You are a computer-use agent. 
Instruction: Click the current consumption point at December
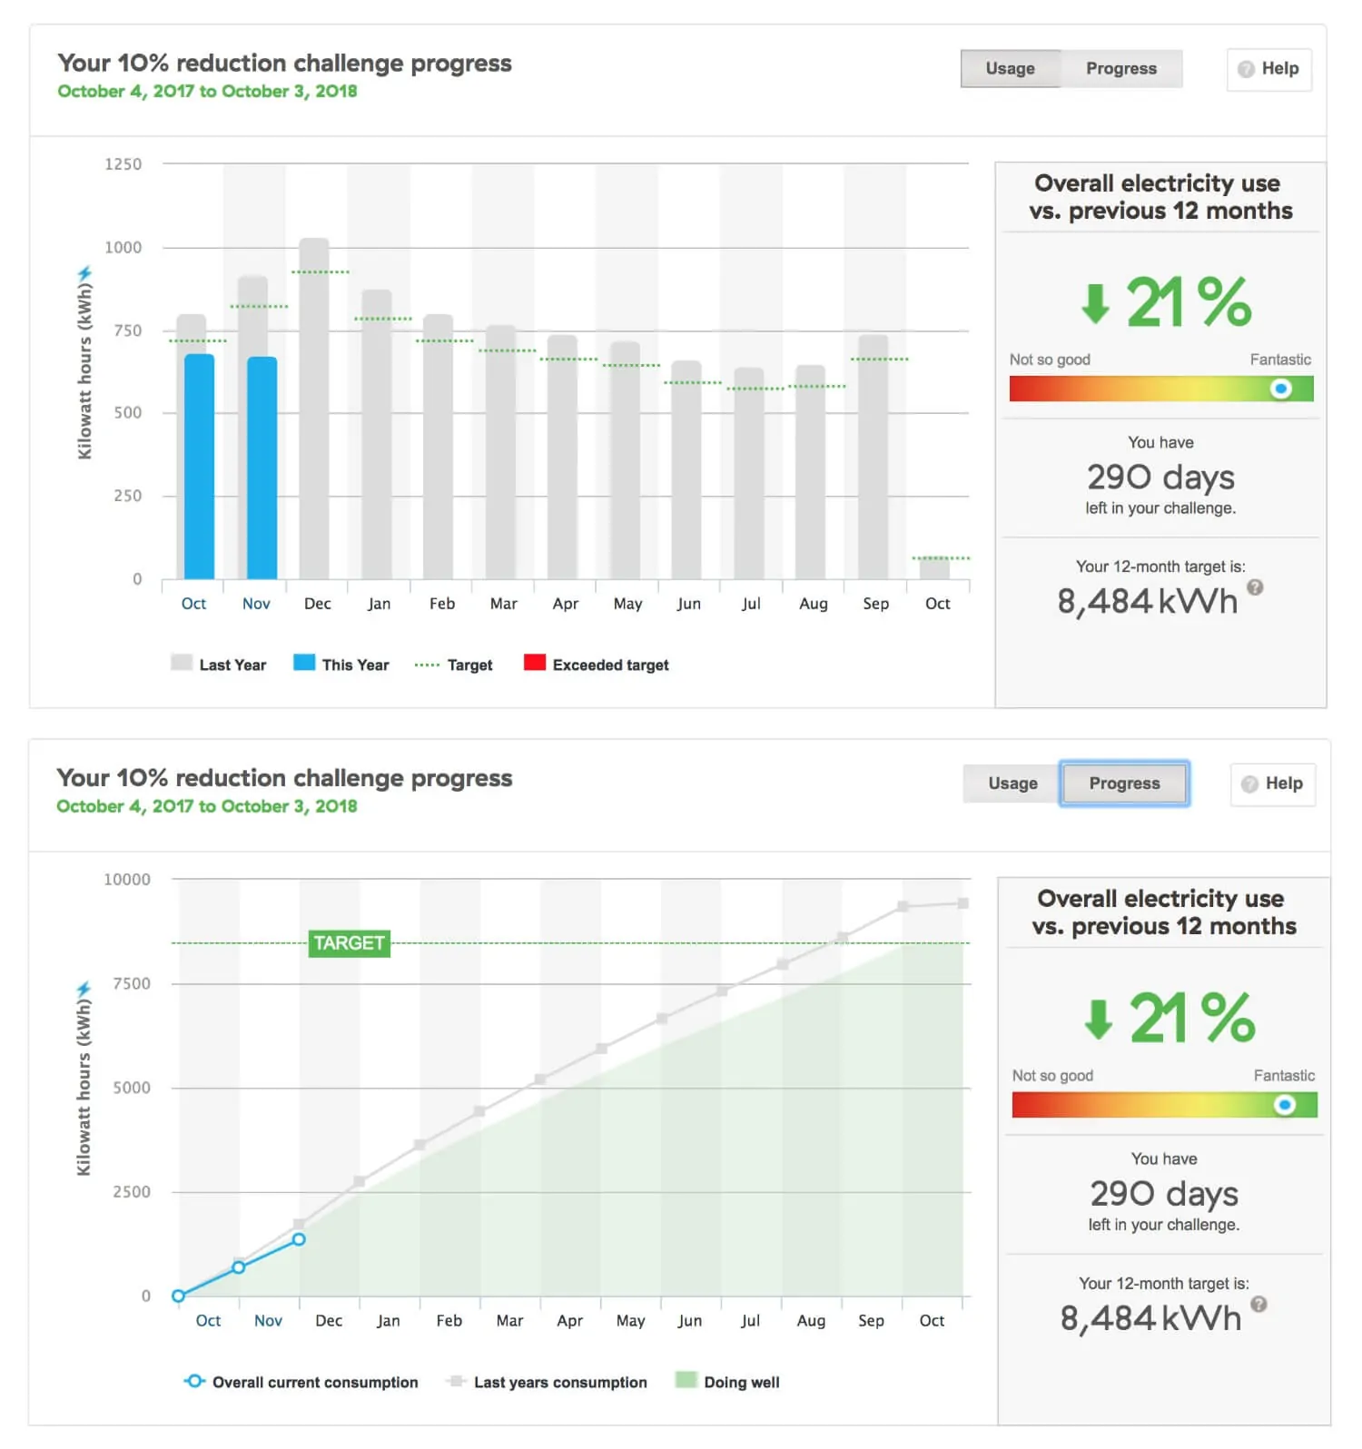coord(299,1239)
